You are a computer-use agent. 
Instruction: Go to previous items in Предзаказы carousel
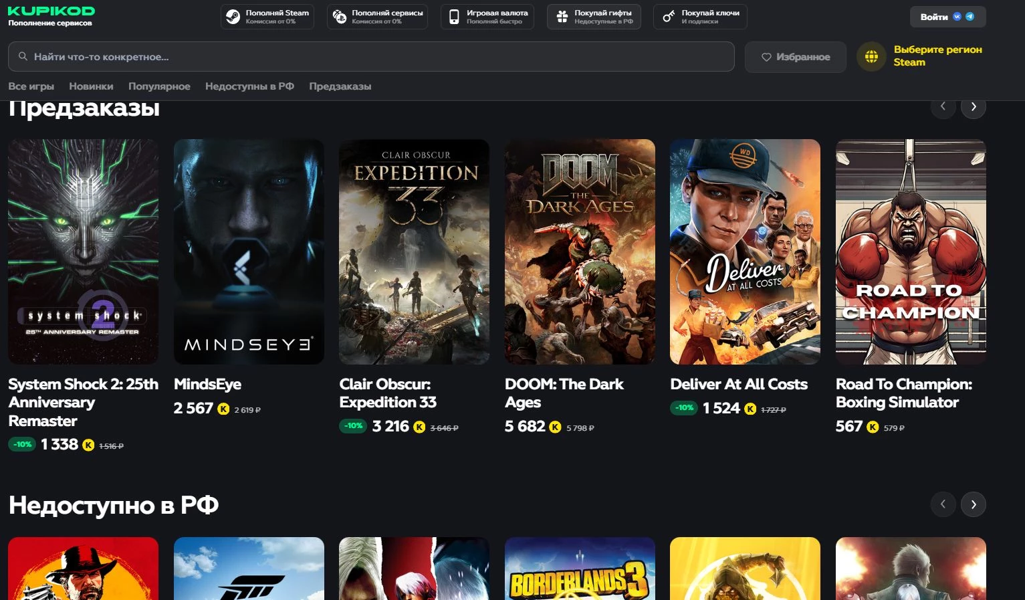click(943, 107)
